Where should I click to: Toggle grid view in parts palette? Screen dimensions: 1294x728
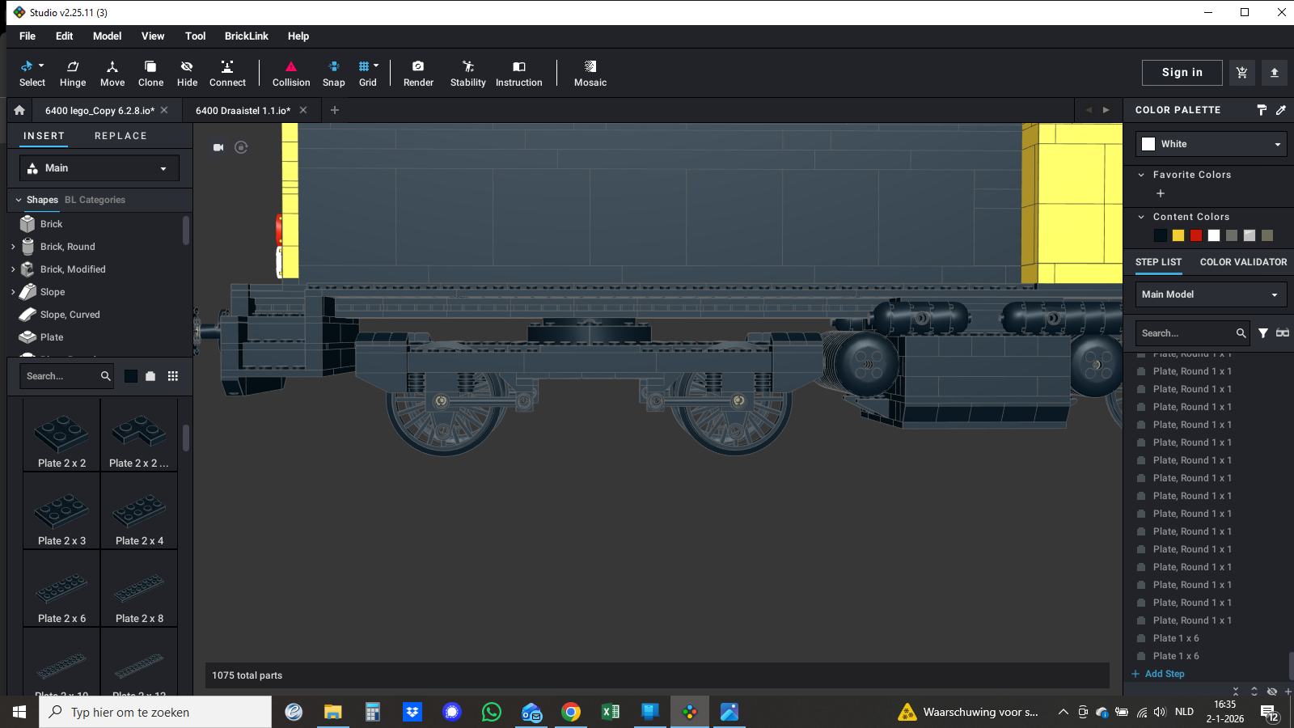point(172,376)
